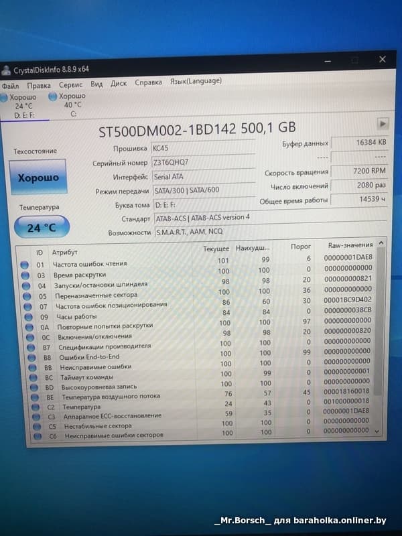The image size is (402, 536).
Task: Select the Переназначенные сектора row text
Action: [x=96, y=295]
